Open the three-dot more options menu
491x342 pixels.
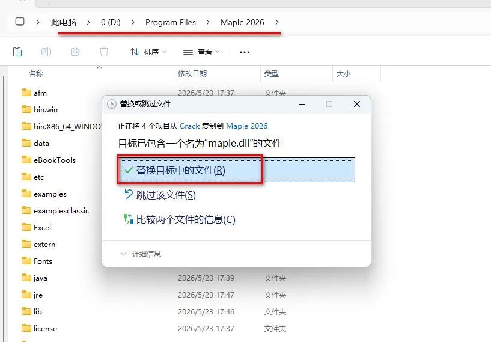tap(245, 52)
